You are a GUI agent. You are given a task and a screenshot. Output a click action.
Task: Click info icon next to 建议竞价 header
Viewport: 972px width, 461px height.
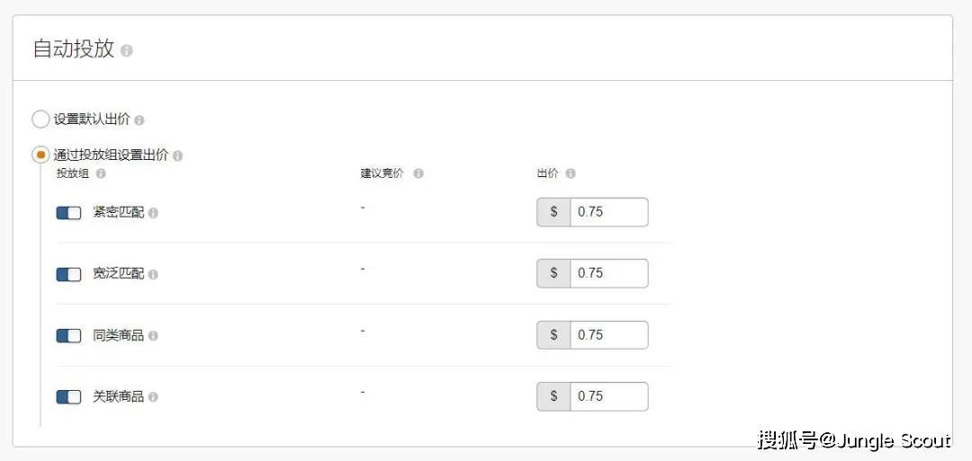pos(418,173)
